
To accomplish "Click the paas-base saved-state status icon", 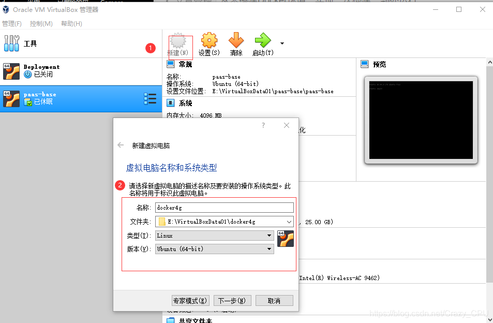I will pyautogui.click(x=27, y=101).
